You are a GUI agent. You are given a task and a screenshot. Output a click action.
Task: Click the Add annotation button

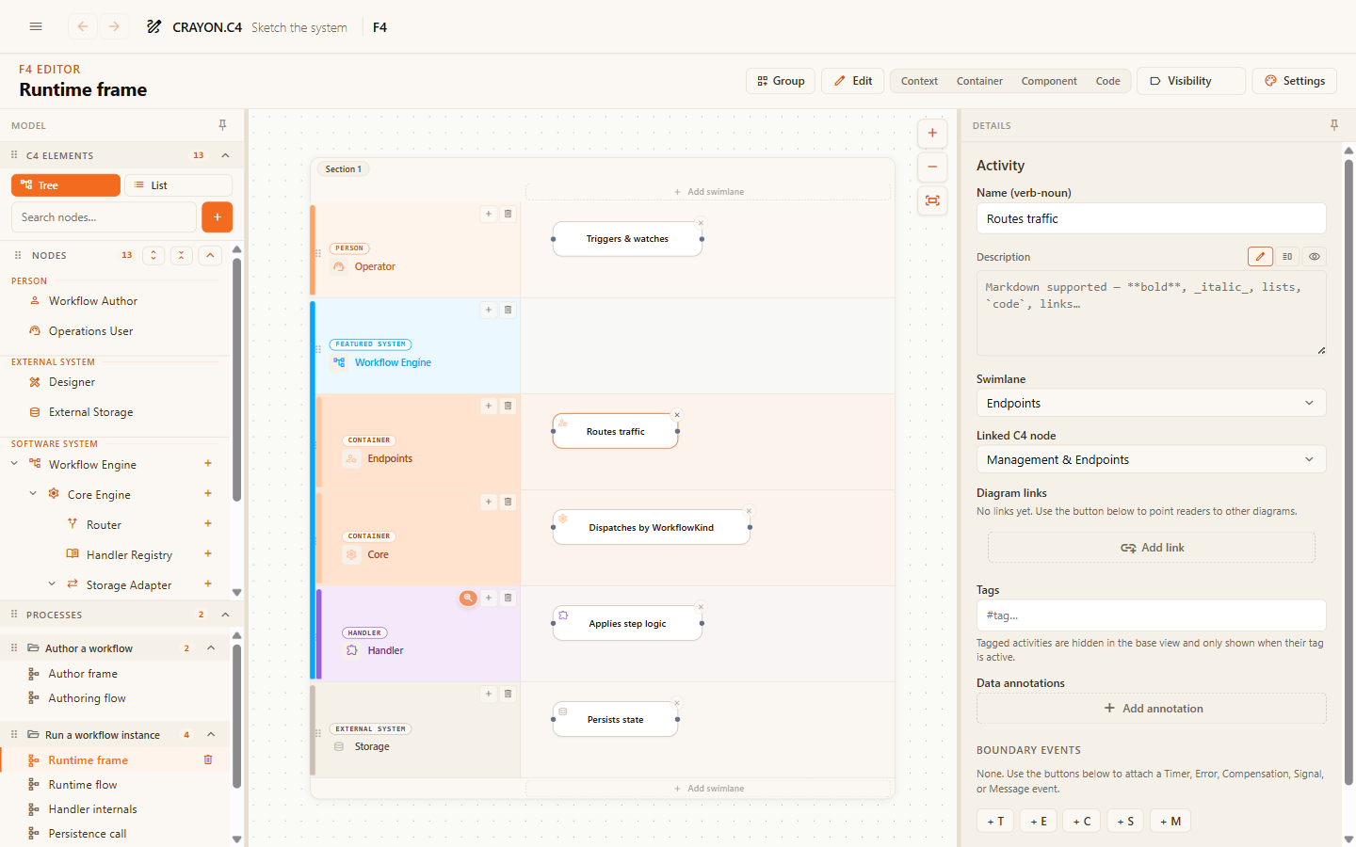click(x=1151, y=709)
